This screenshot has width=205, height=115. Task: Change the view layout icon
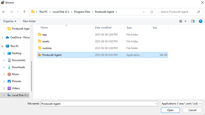click(x=181, y=21)
